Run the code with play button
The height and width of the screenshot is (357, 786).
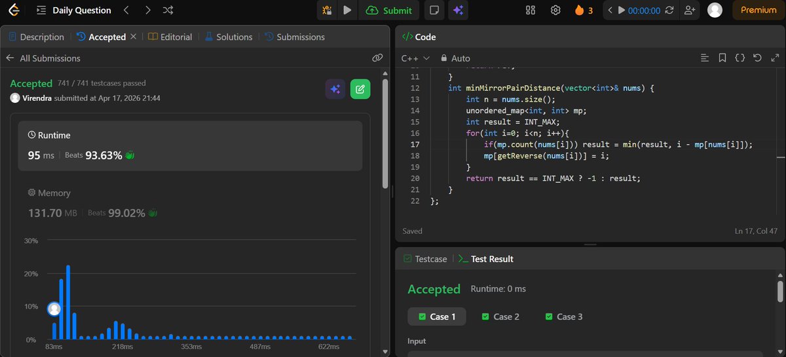click(348, 10)
